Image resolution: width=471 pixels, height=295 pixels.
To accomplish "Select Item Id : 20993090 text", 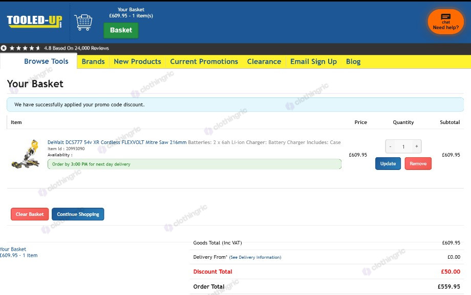I will click(x=66, y=149).
